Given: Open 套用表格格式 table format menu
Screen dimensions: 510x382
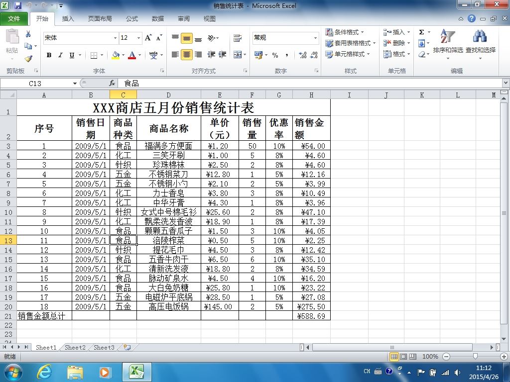Looking at the screenshot, I should click(351, 43).
